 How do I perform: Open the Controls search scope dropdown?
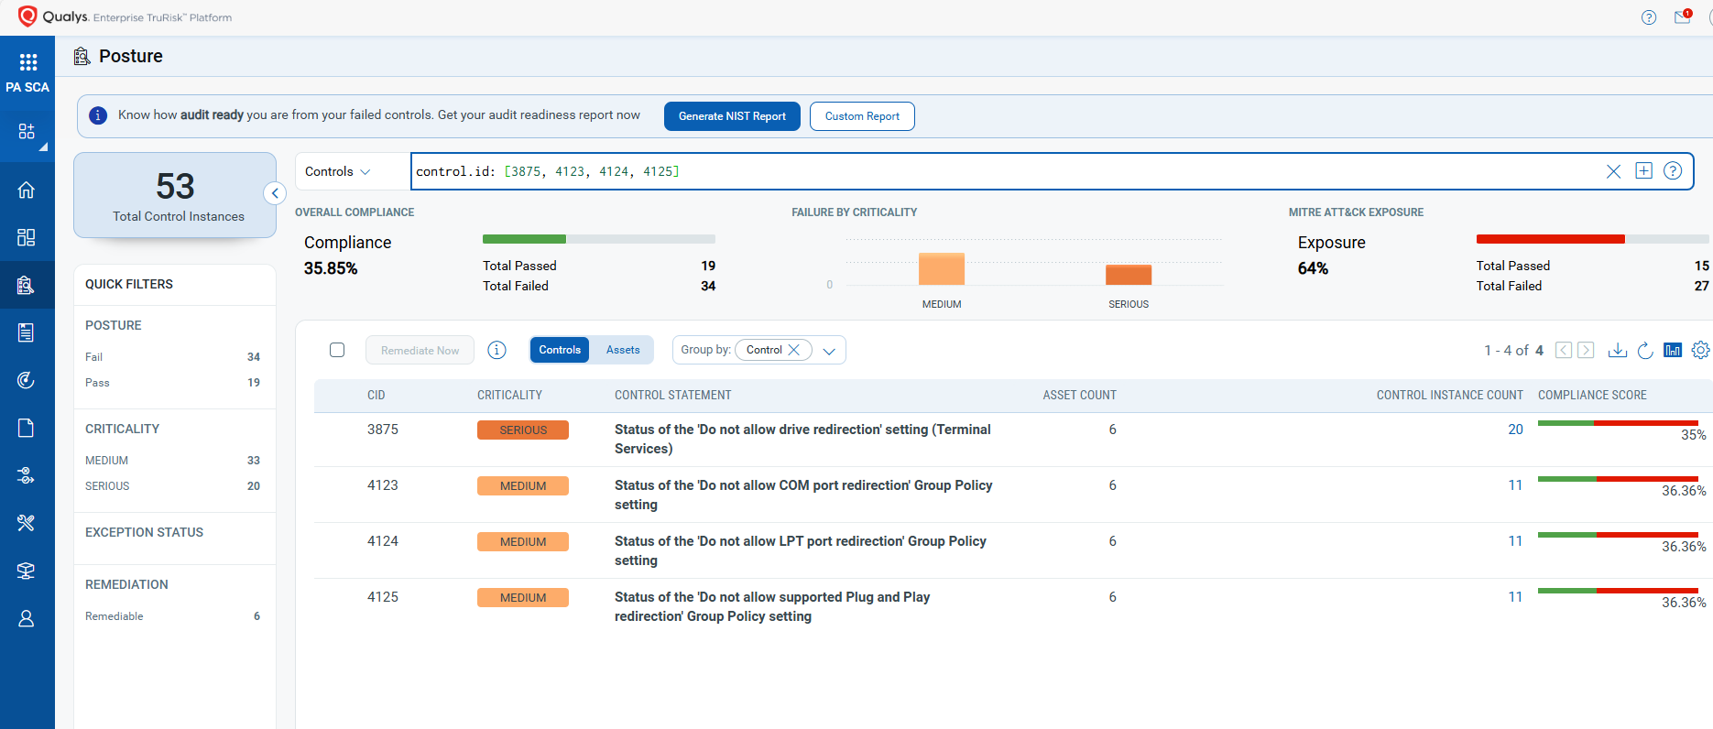tap(338, 171)
